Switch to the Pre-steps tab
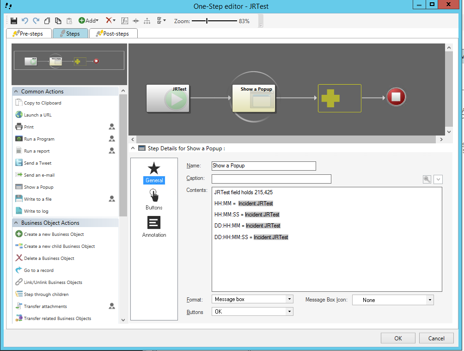This screenshot has height=351, width=464. coord(28,34)
